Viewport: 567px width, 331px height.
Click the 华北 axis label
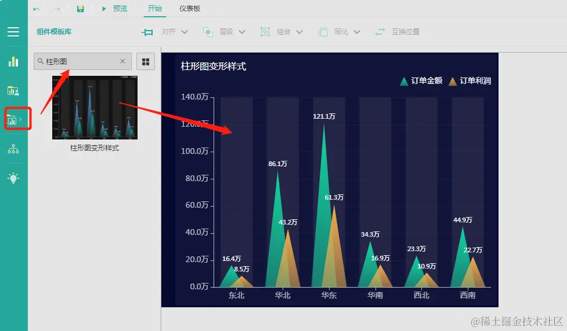coord(283,295)
